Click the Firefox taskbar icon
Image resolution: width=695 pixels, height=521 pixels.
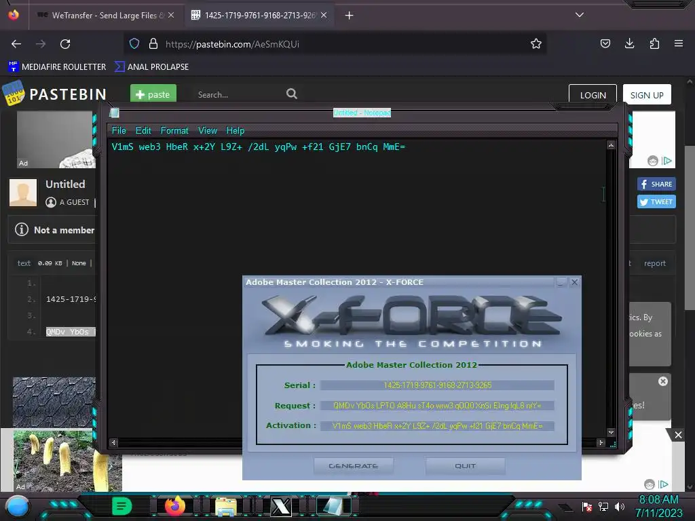(175, 506)
